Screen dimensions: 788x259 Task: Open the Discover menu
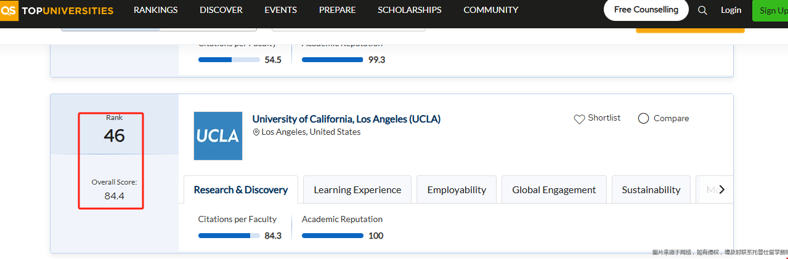tap(221, 10)
